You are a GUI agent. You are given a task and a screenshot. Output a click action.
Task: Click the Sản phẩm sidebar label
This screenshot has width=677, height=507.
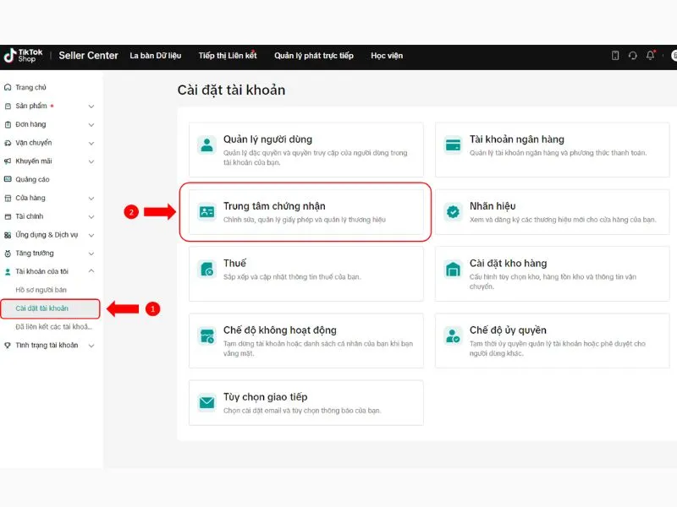pyautogui.click(x=31, y=106)
